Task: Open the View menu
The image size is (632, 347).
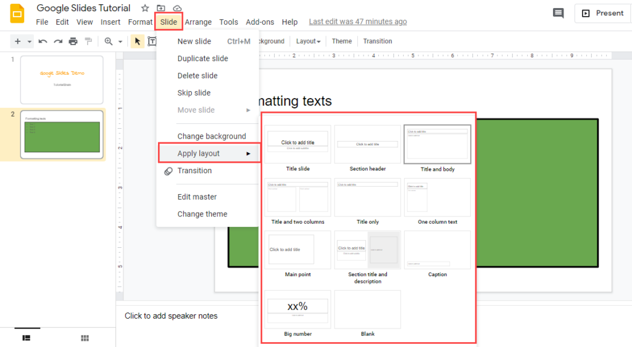Action: tap(85, 22)
